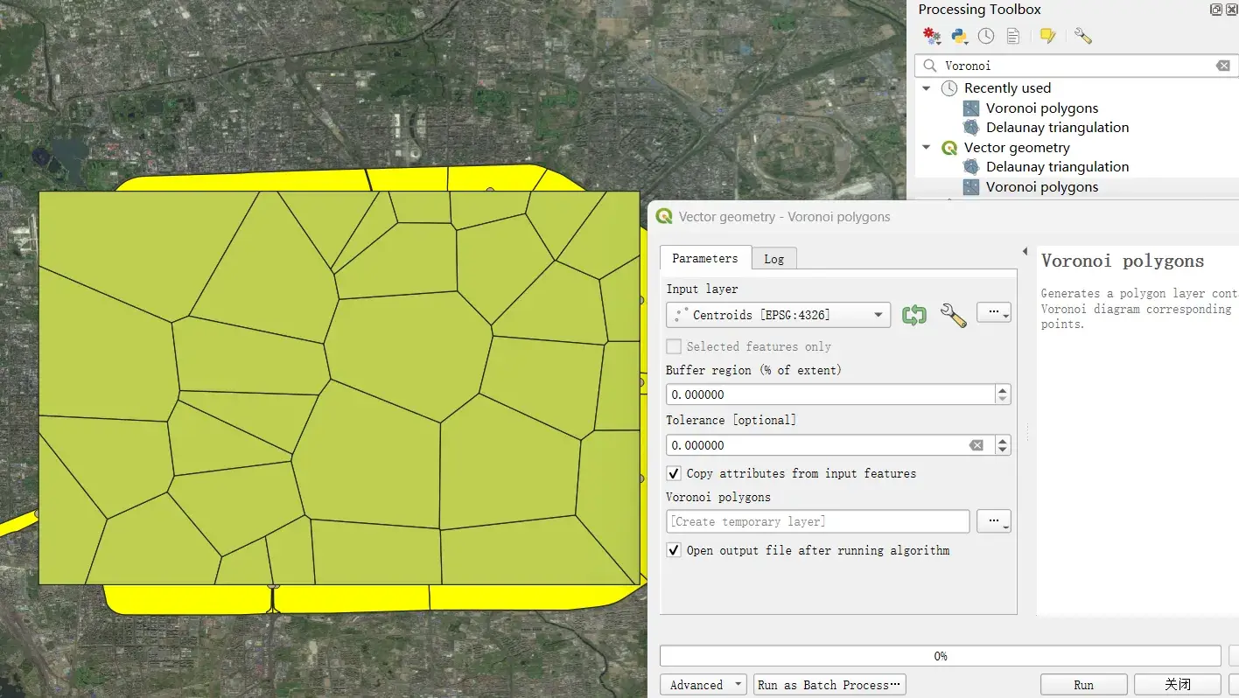The width and height of the screenshot is (1239, 698).
Task: Click the clock icon beside Recently used
Action: point(949,88)
